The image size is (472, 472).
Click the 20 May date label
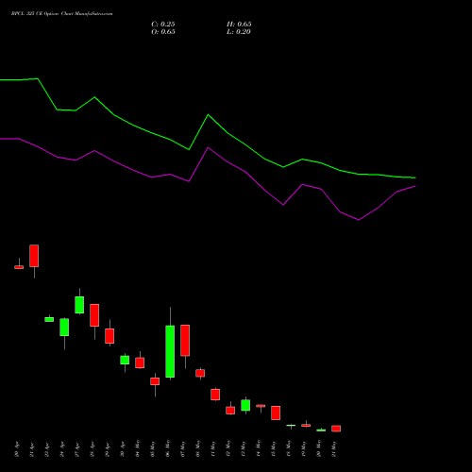(319, 448)
